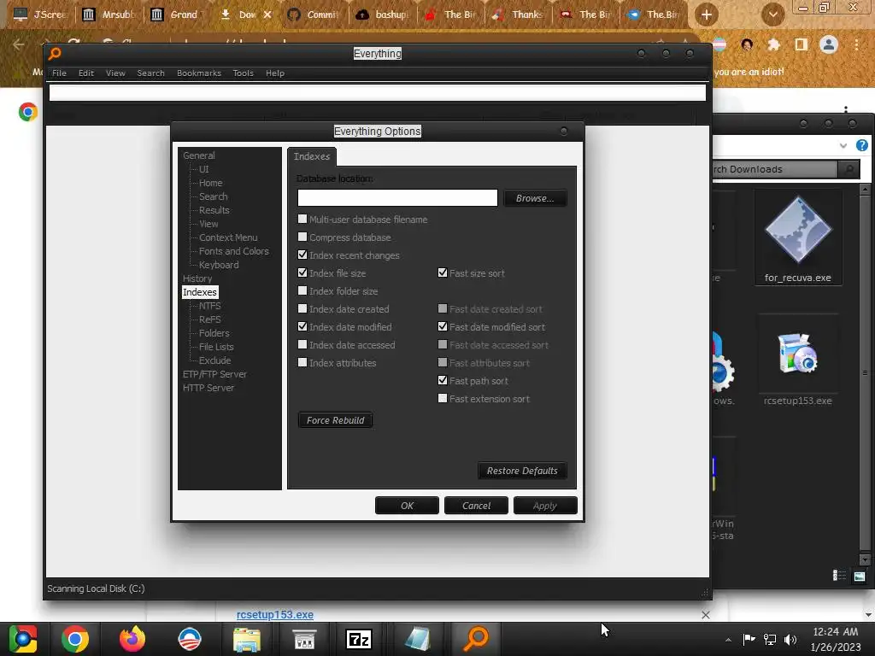Click the Action Center flag tray icon
Viewport: 875px width, 656px height.
click(749, 639)
